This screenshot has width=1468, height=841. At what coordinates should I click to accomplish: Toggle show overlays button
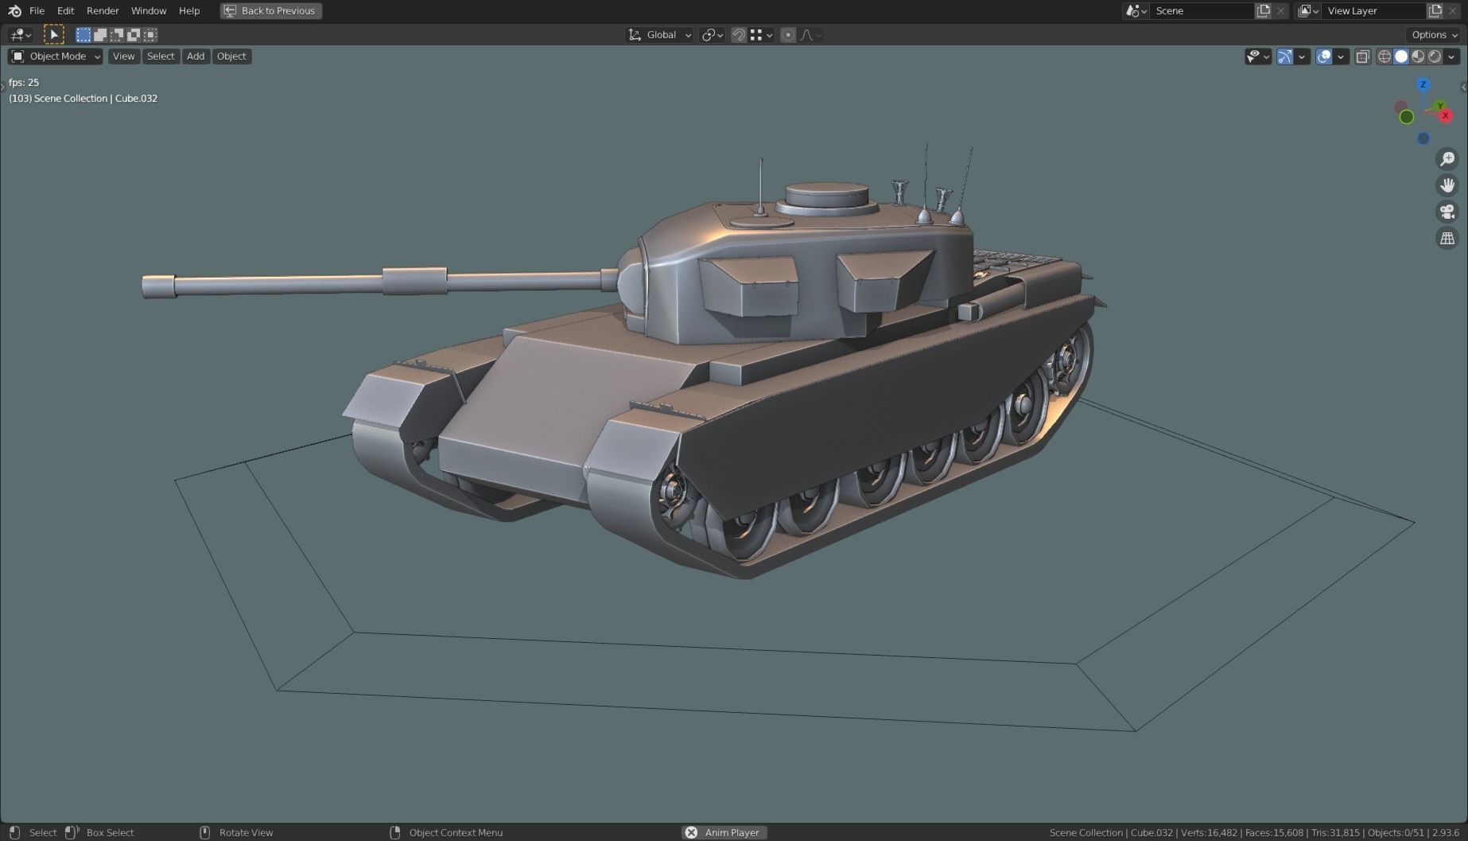pyautogui.click(x=1324, y=56)
